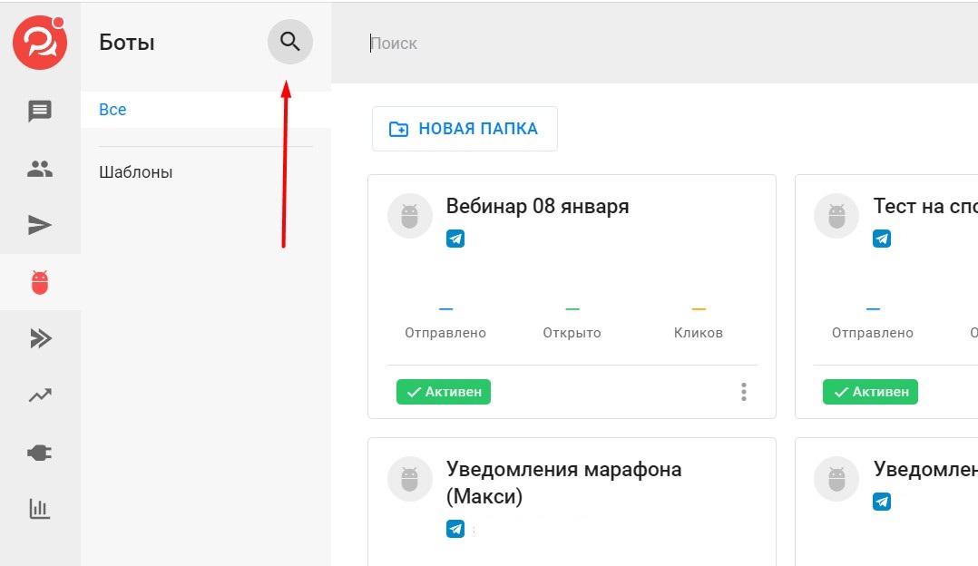Open Уведомления марафона (Макси) bot title
Screen dimensions: 978x566
pos(563,483)
